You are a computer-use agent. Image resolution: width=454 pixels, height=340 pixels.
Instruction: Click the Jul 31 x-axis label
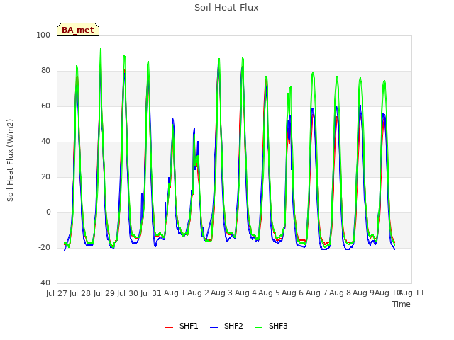151,293
